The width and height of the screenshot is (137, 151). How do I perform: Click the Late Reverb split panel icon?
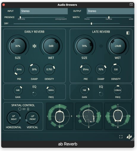[x=128, y=33]
